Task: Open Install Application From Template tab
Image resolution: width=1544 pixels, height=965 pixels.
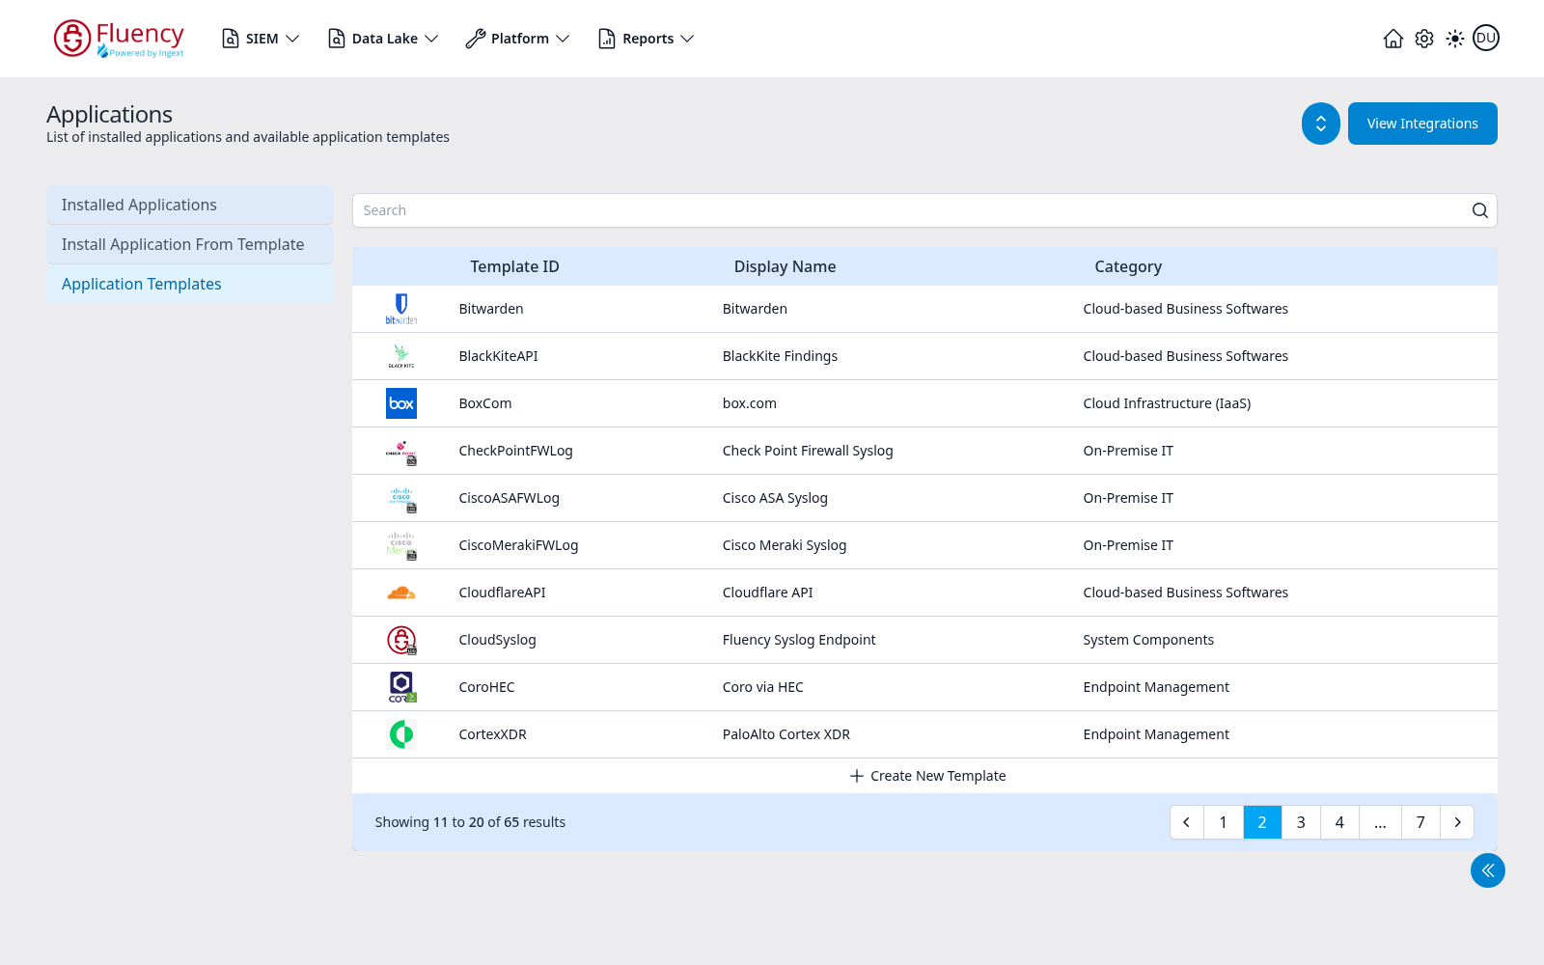Action: [189, 244]
